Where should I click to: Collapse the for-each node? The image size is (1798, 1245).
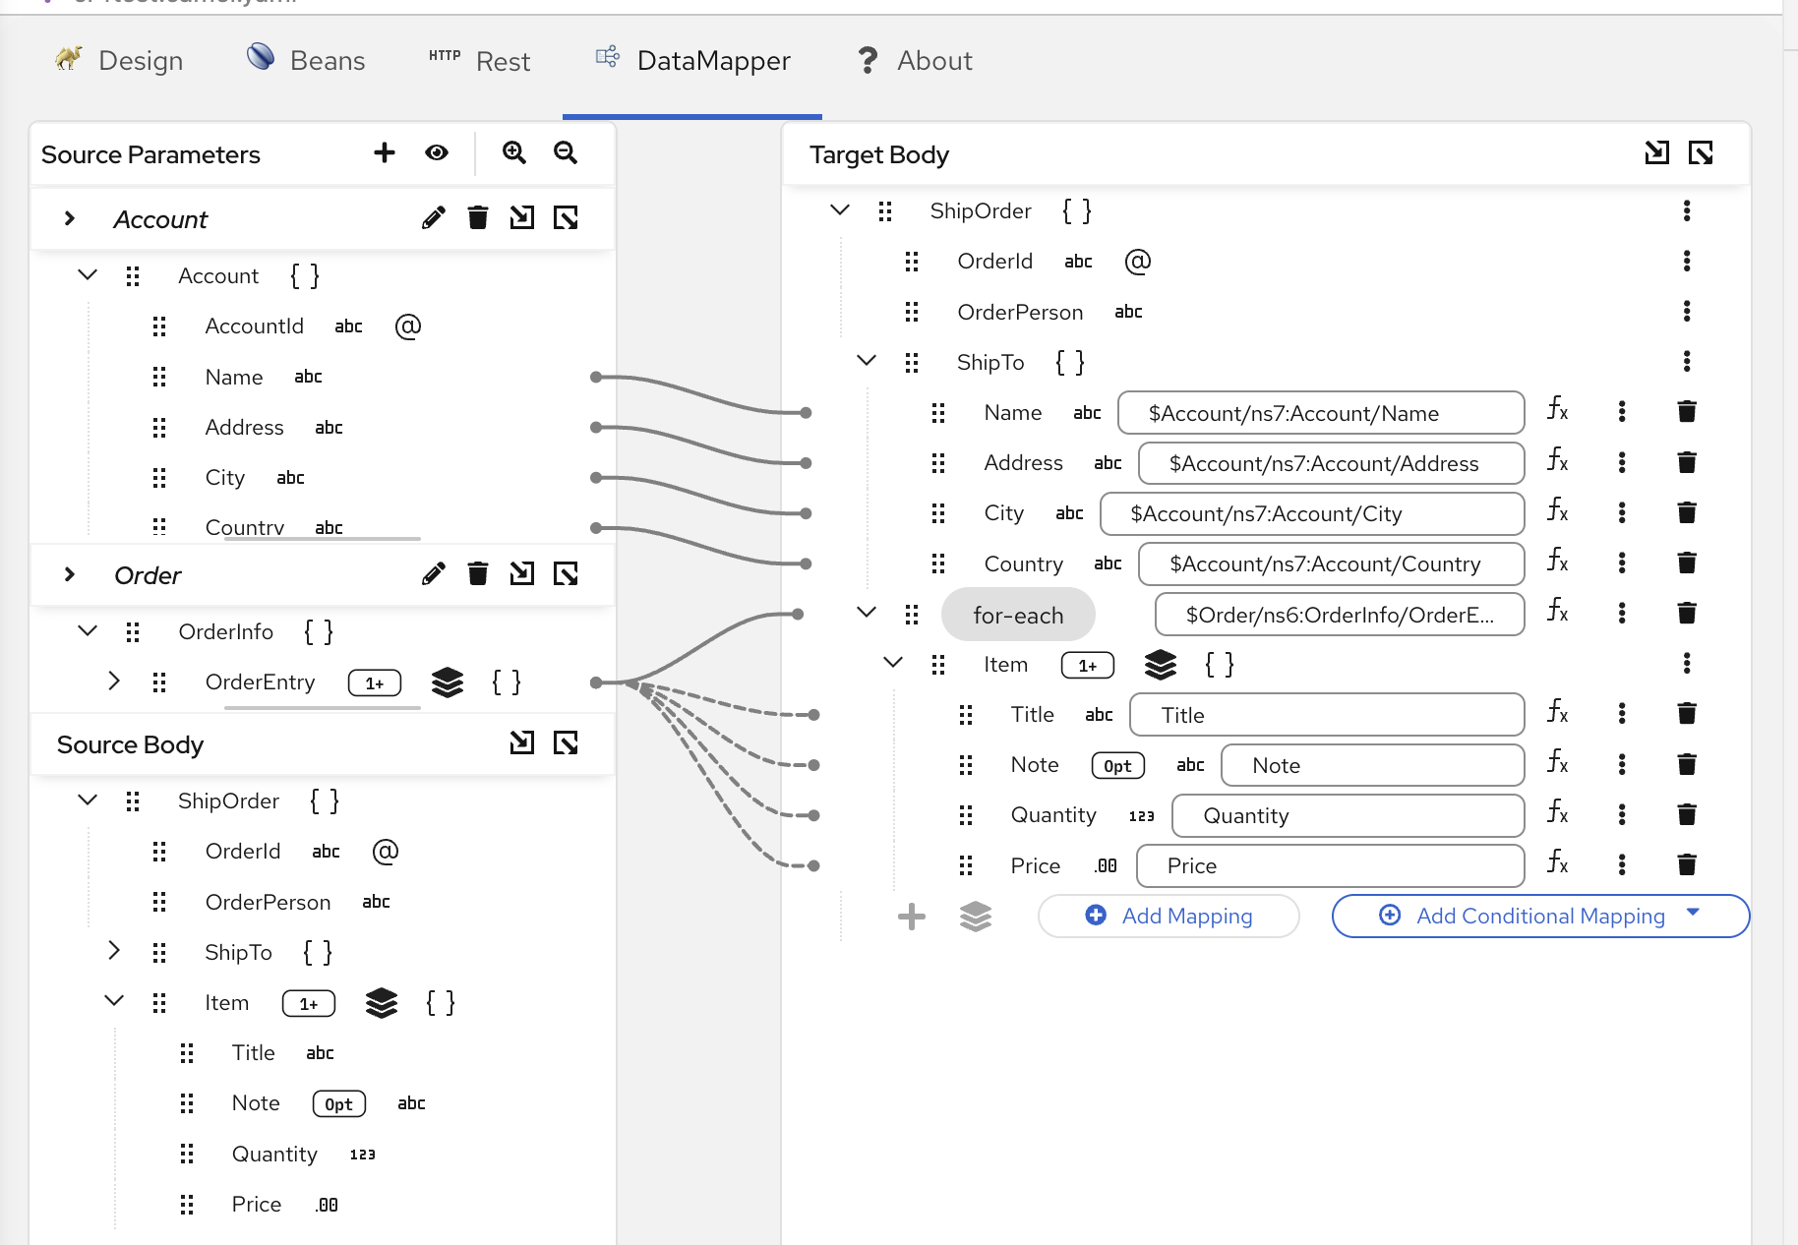point(867,613)
